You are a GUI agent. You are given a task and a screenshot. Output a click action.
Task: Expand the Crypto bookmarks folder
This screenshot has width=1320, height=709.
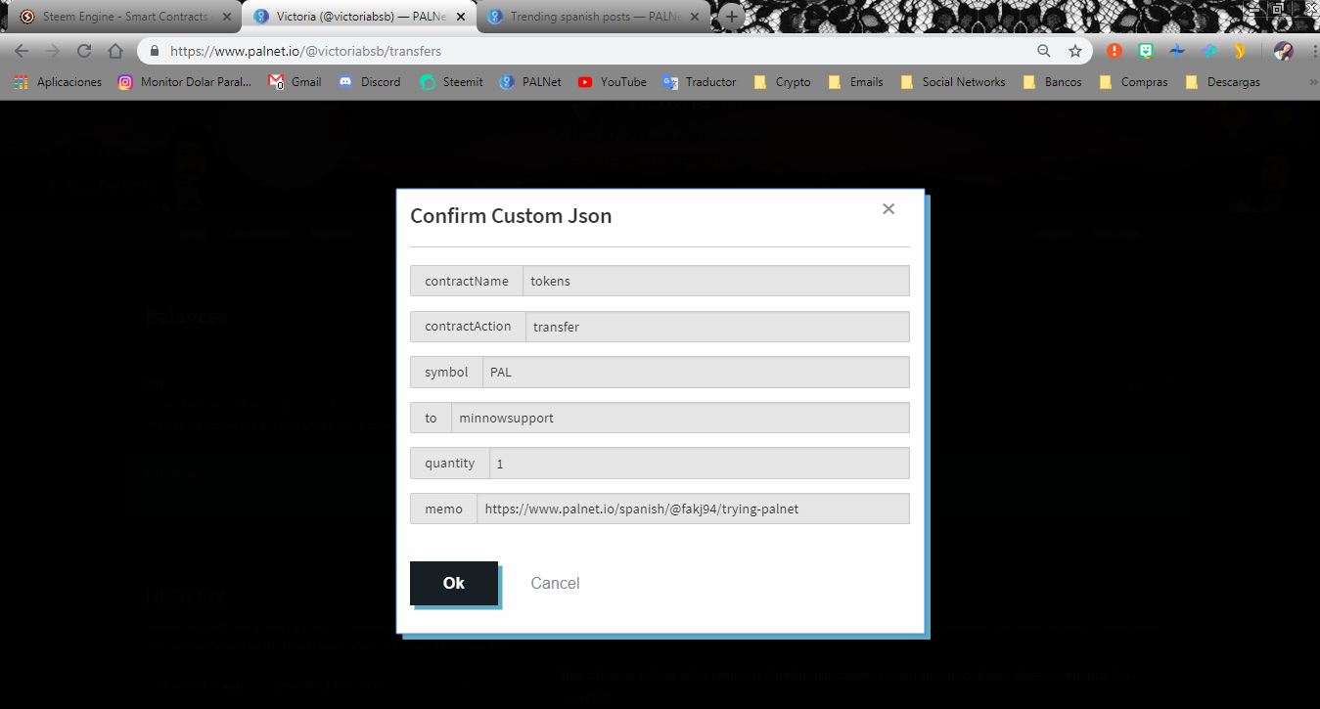point(782,82)
